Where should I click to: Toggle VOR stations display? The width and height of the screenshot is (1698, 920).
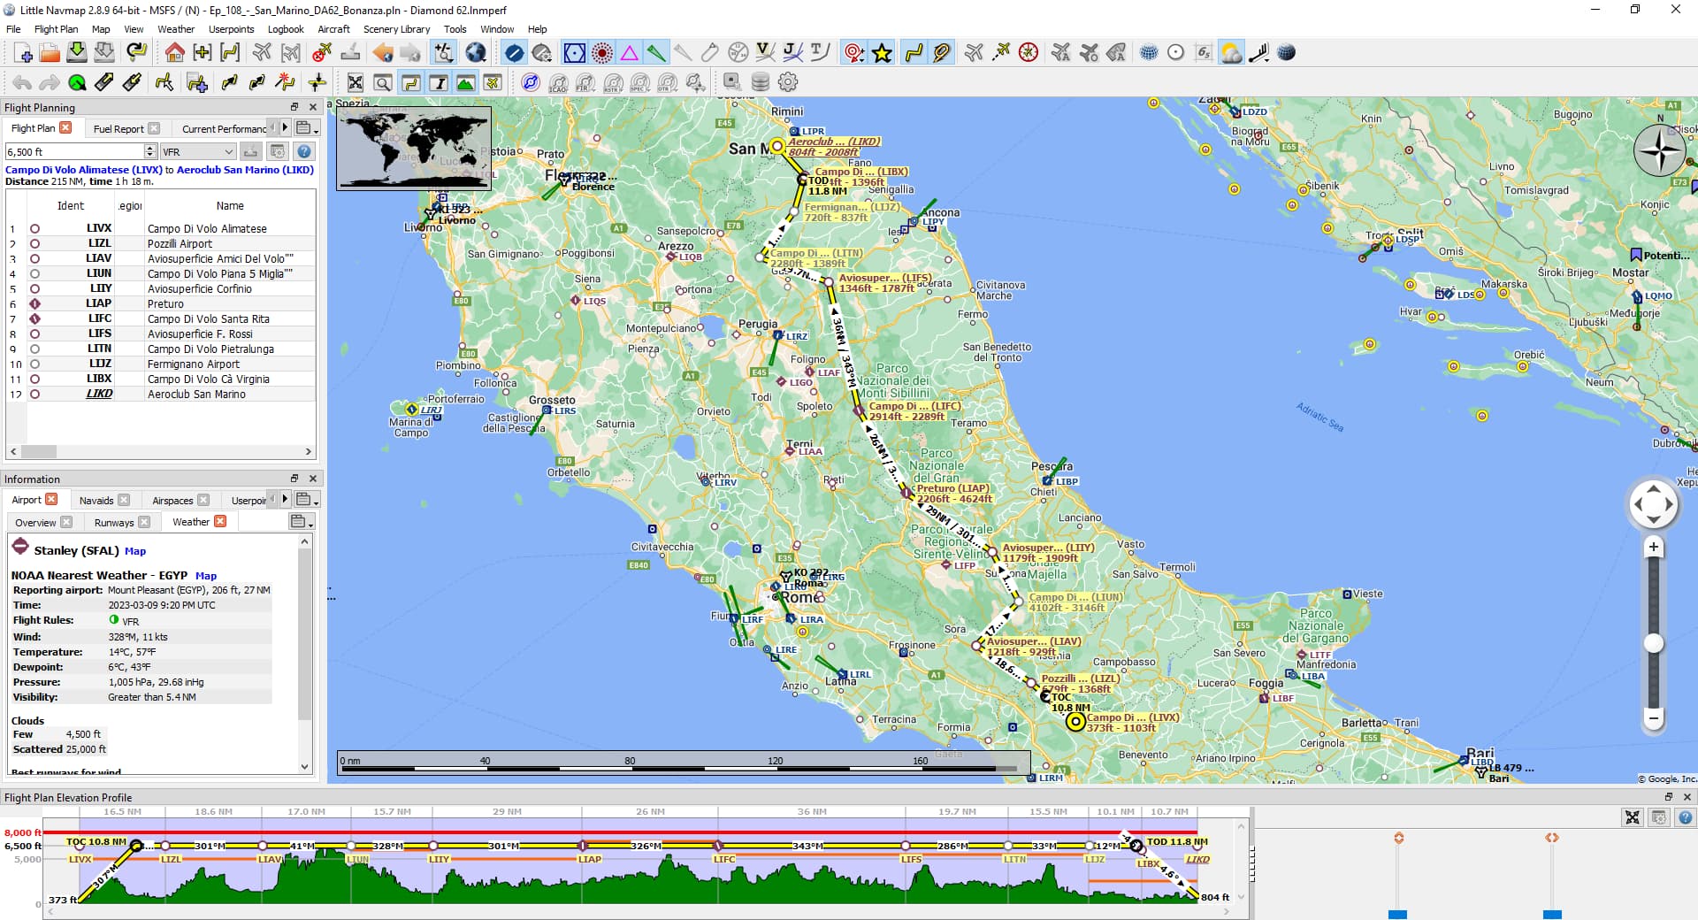click(574, 53)
